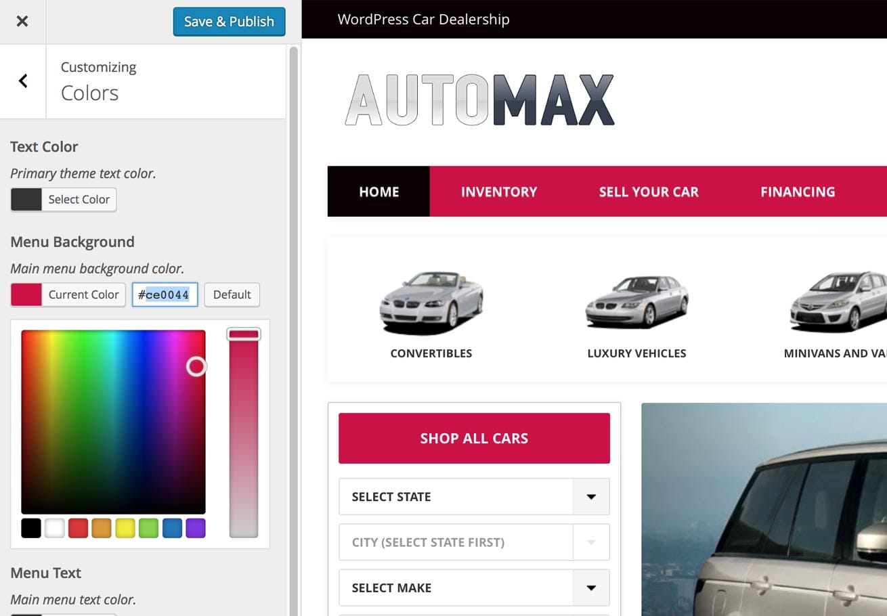887x616 pixels.
Task: Pick a color in the hue-saturation square
Action: point(113,422)
